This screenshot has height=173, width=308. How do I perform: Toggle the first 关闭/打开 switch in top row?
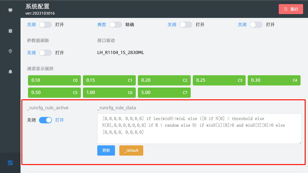(x=45, y=25)
